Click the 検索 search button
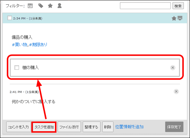This screenshot has width=190, height=138. 178,6
